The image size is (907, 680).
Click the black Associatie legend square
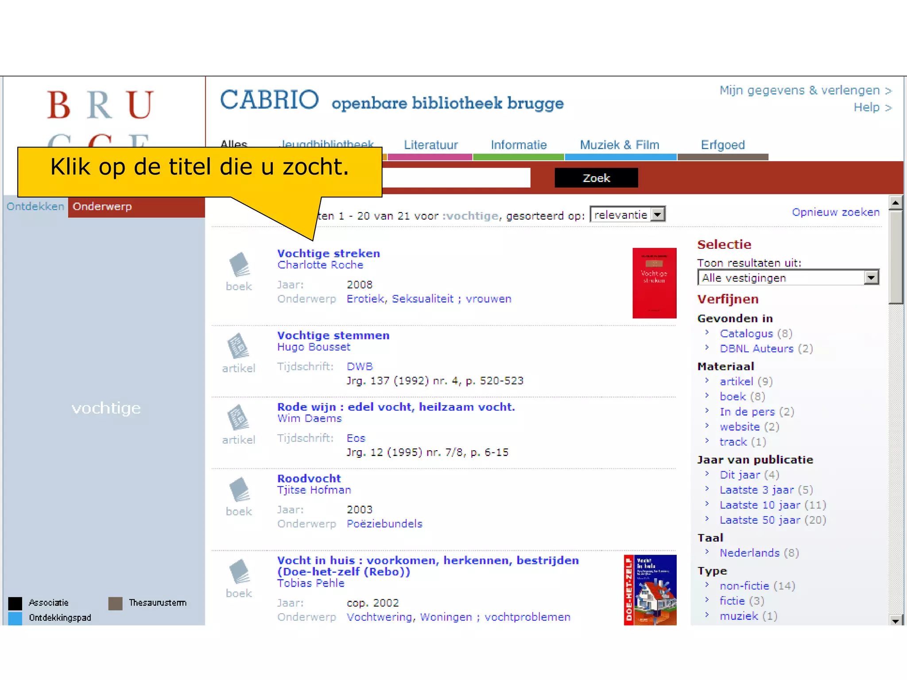coord(15,603)
